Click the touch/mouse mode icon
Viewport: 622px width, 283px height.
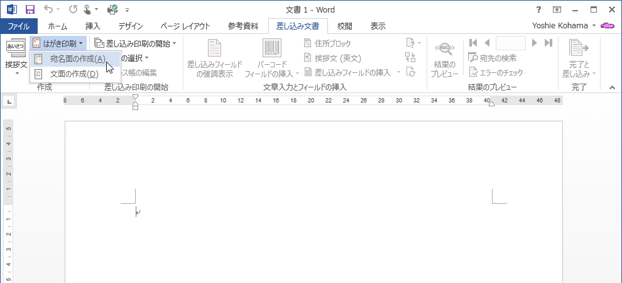[x=88, y=9]
